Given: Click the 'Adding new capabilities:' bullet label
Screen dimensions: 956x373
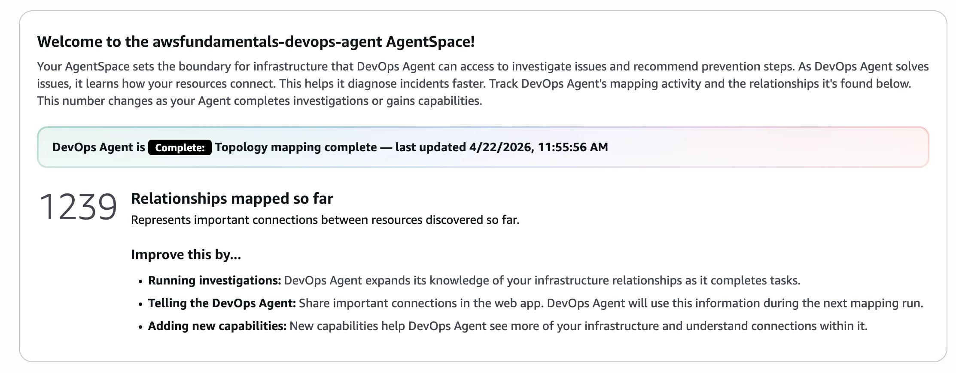Looking at the screenshot, I should pos(217,326).
